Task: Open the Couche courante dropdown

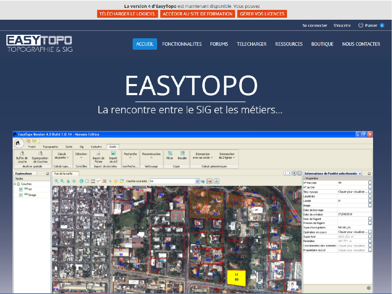Action: (x=197, y=181)
